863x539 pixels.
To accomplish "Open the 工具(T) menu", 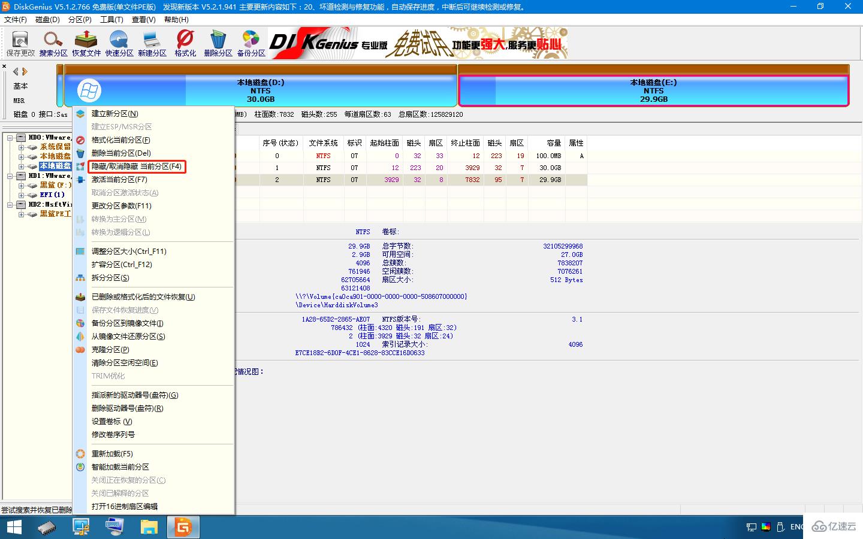I will point(111,20).
